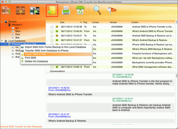Click the Conversations section label
The height and width of the screenshot is (129, 178).
[x=57, y=71]
